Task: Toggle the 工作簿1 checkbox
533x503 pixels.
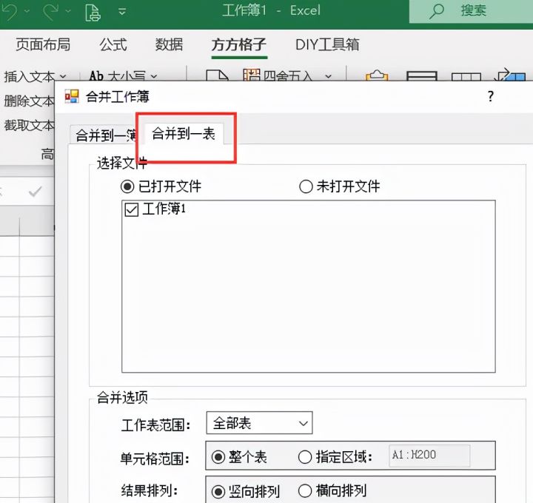Action: coord(132,209)
